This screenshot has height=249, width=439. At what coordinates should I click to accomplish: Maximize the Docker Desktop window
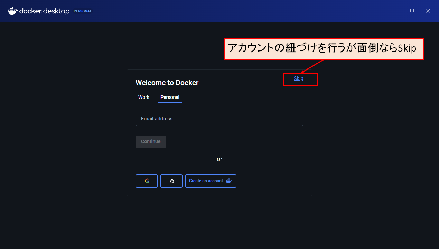412,11
